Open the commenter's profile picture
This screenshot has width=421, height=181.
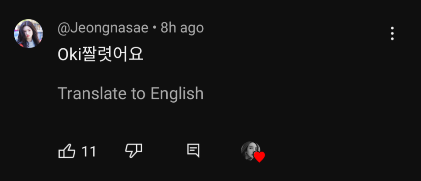tap(28, 34)
